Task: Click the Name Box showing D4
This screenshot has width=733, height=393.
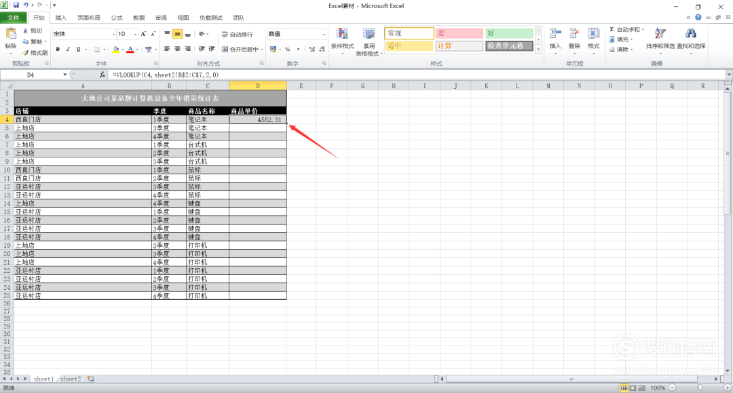Action: 31,75
